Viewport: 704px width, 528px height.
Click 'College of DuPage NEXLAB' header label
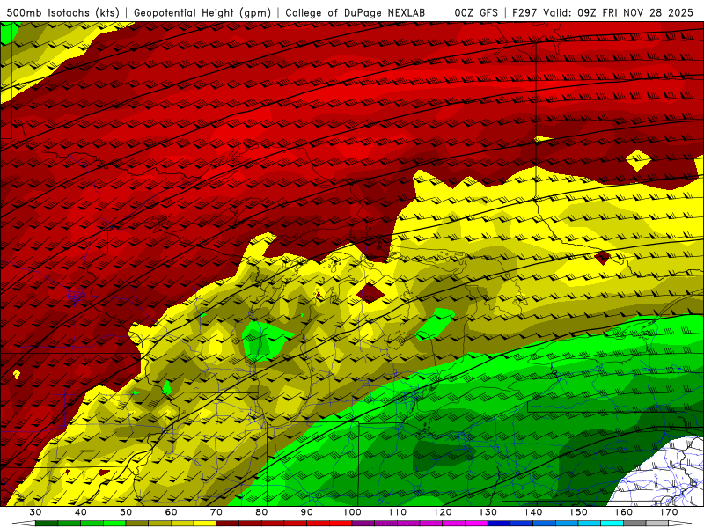356,12
